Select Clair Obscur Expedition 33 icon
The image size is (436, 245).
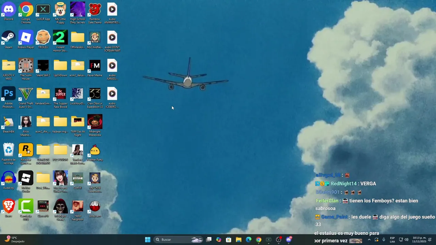[x=95, y=98]
